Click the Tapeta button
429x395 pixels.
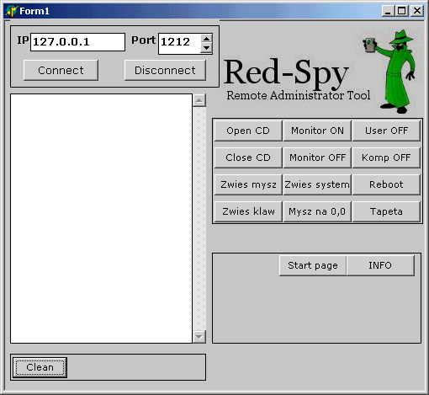point(386,211)
